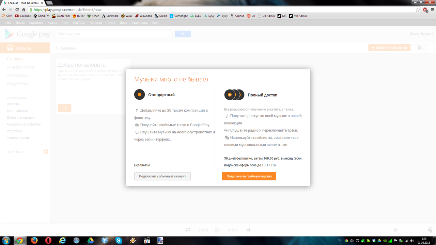436x245 pixels.
Task: Click the browser address bar
Action: [224, 10]
